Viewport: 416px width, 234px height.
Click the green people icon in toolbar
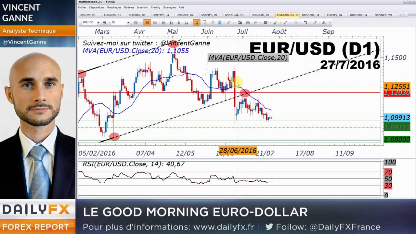click(x=324, y=22)
